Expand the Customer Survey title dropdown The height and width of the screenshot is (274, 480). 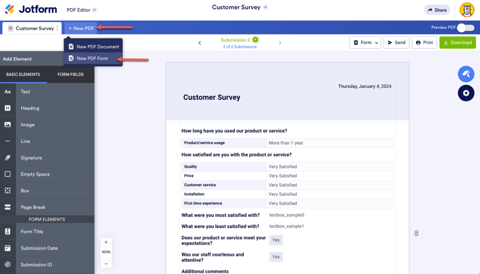[x=265, y=7]
